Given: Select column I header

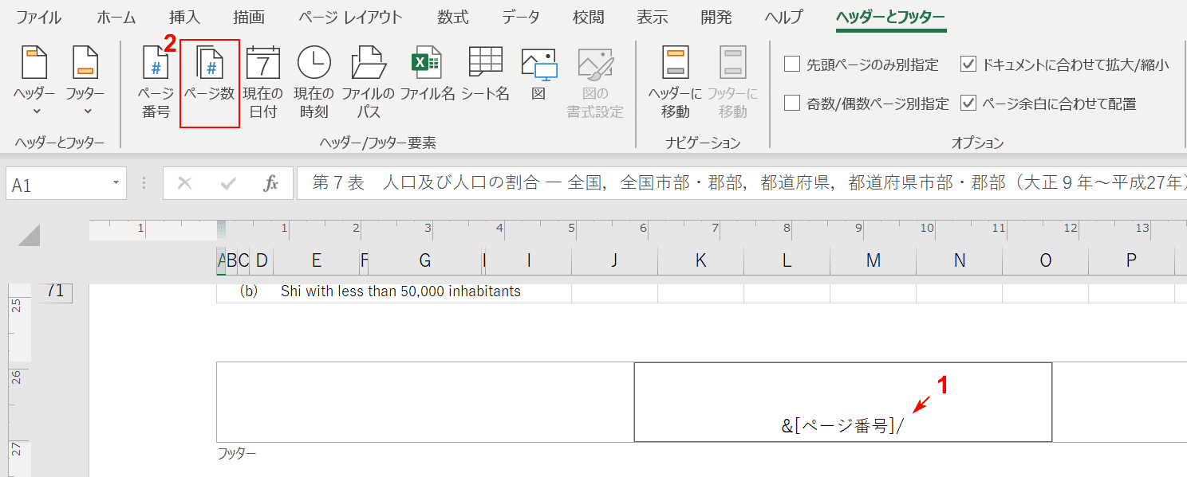Looking at the screenshot, I should [528, 260].
